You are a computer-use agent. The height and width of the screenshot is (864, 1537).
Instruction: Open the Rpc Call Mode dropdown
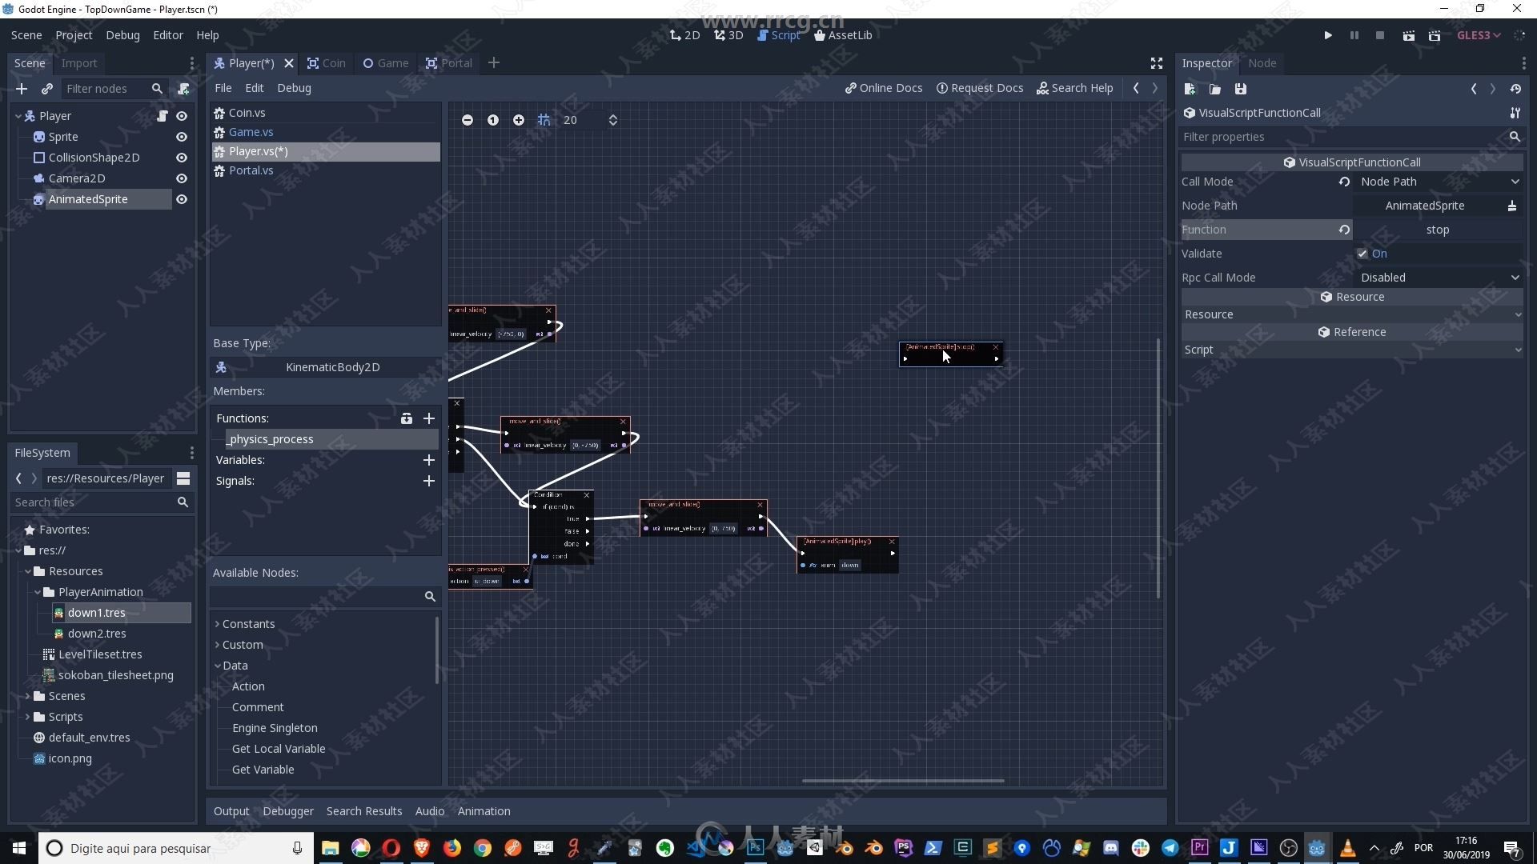(x=1438, y=276)
